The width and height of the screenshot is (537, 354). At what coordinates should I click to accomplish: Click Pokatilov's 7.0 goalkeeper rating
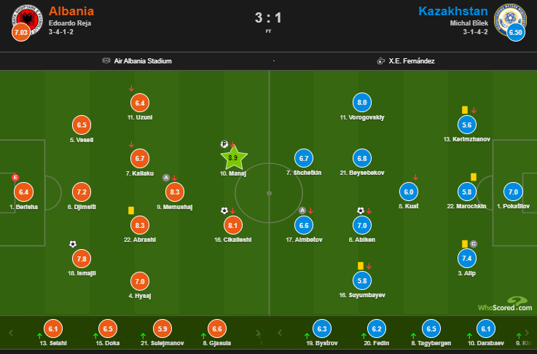coord(513,192)
